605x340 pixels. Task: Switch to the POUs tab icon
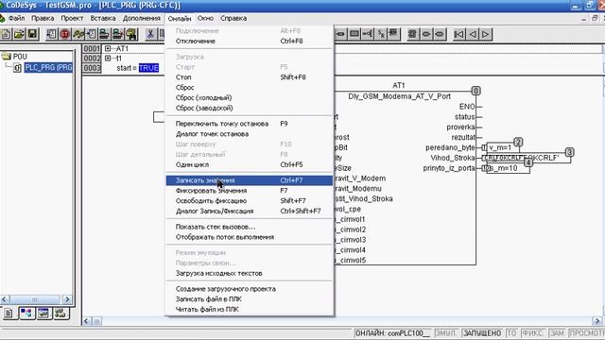(9, 313)
